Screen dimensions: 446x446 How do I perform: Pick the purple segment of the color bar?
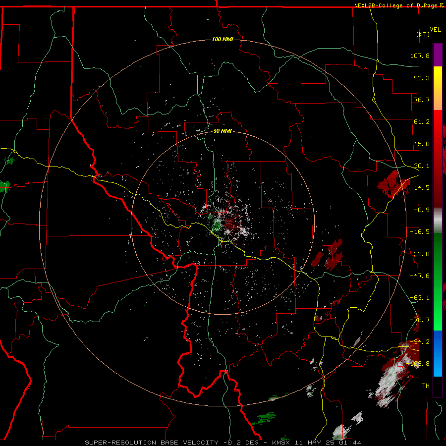[x=438, y=55]
